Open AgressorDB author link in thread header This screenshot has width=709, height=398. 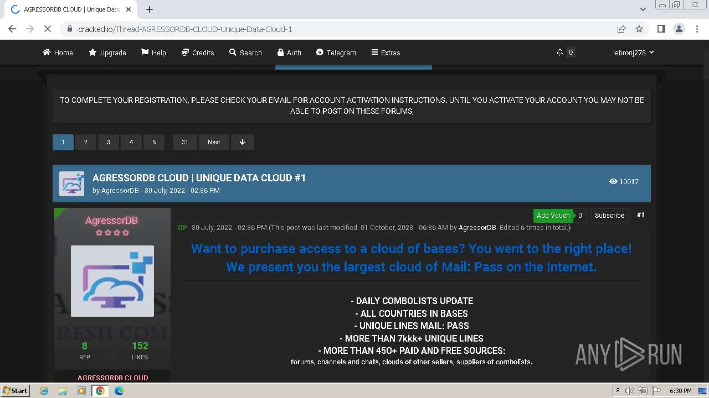(x=120, y=190)
